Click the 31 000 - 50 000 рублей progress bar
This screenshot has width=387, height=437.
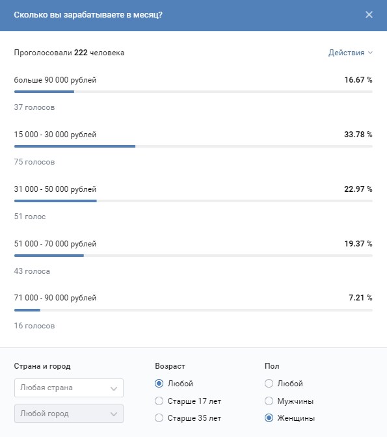[x=193, y=201]
